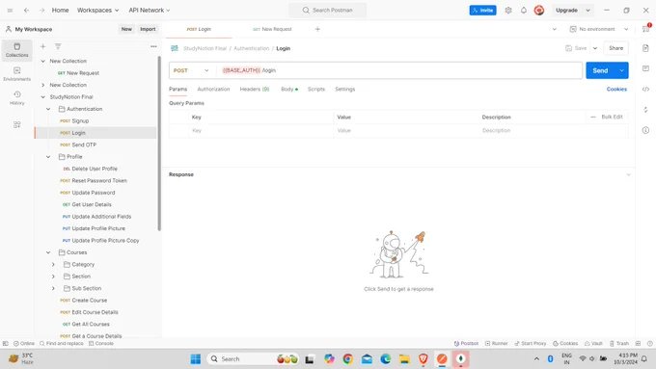This screenshot has height=369, width=656.
Task: Expand the second New Collection
Action: click(x=42, y=85)
